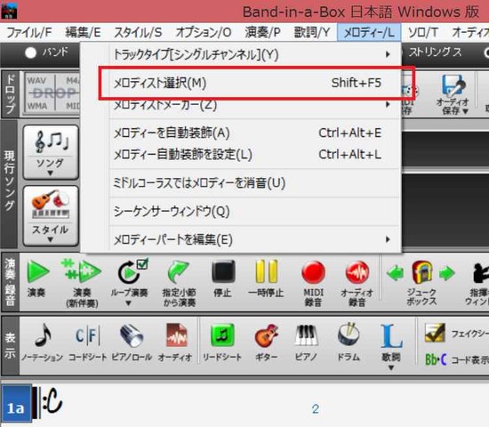Open the ピアノロール window
This screenshot has width=489, height=427.
[x=132, y=342]
